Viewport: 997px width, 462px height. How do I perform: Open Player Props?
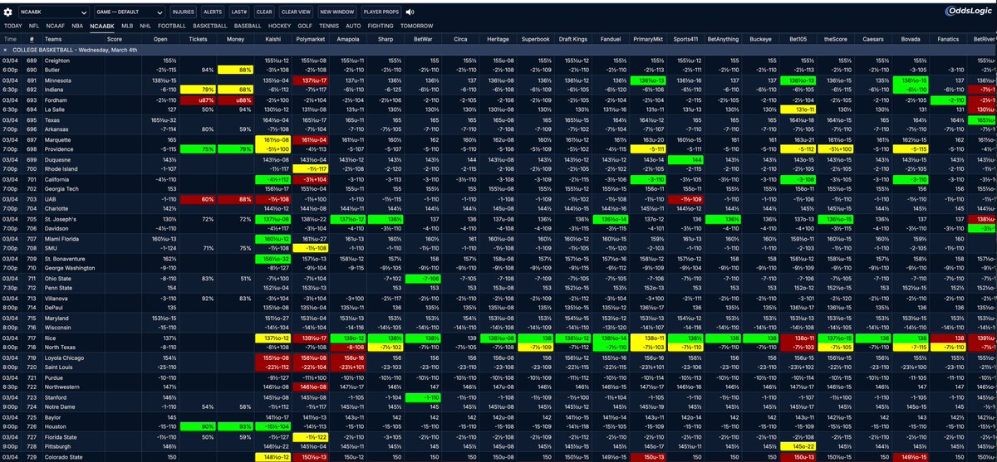point(383,12)
